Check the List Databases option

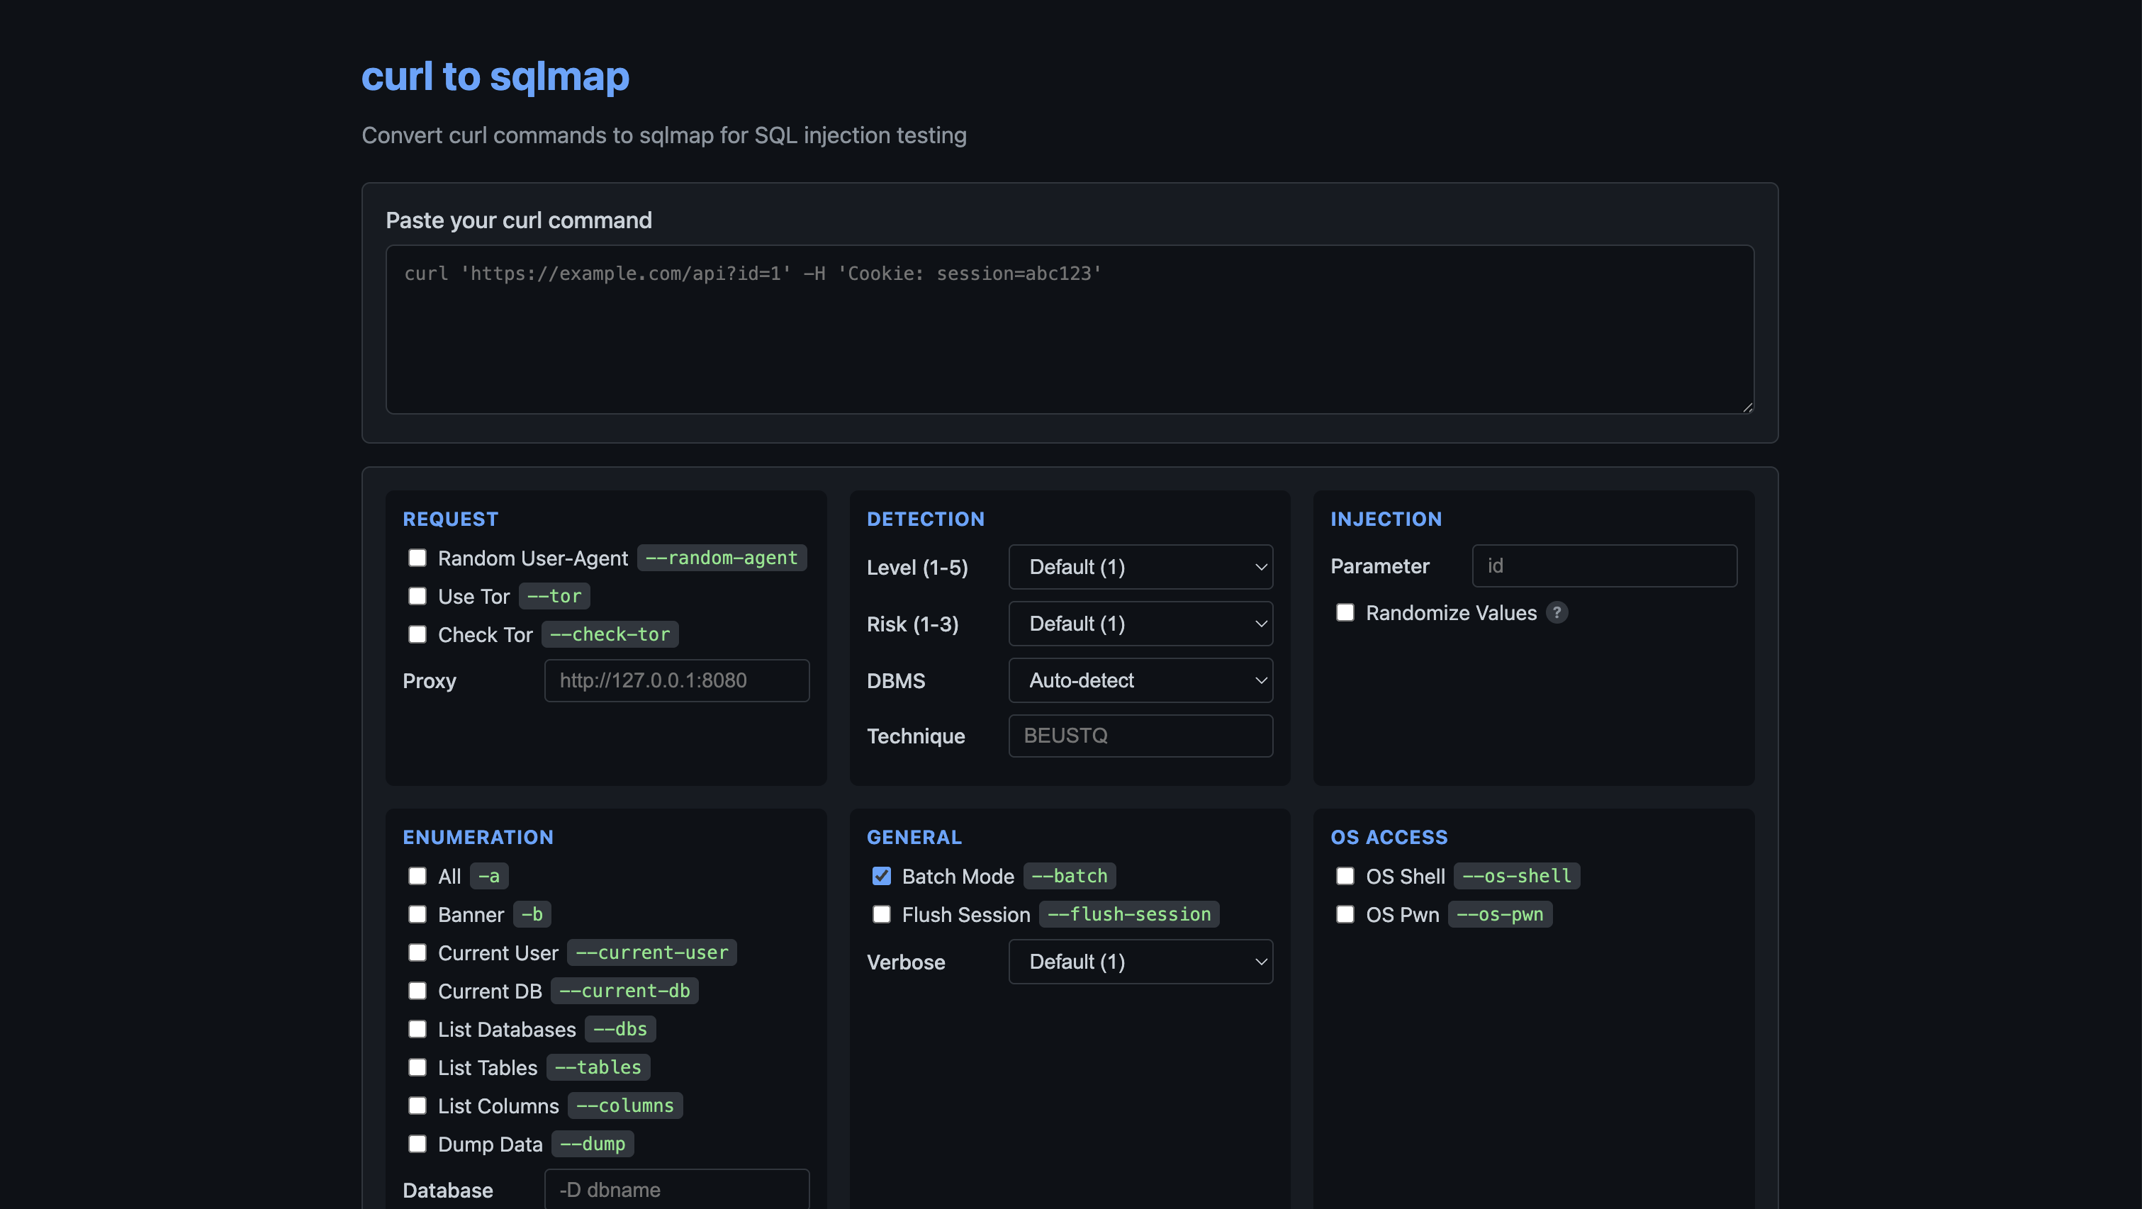[x=417, y=1028]
